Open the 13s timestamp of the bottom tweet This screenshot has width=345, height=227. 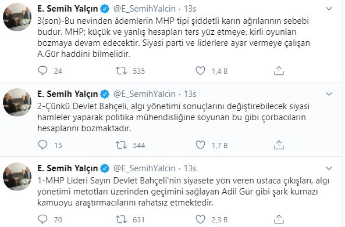pyautogui.click(x=190, y=168)
